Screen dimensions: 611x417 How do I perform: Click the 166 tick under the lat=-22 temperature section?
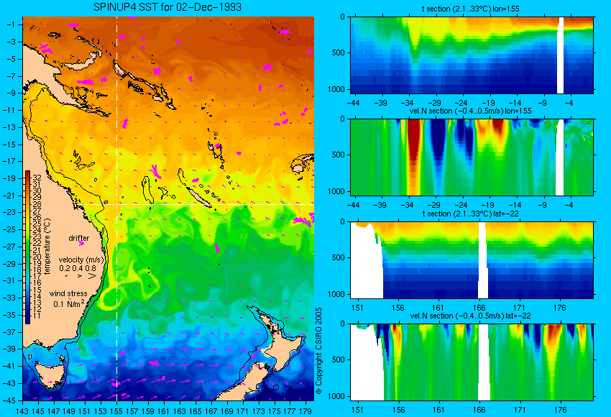479,308
